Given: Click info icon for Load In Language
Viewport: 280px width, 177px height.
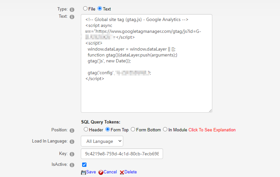Looking at the screenshot, I should click(x=72, y=142).
